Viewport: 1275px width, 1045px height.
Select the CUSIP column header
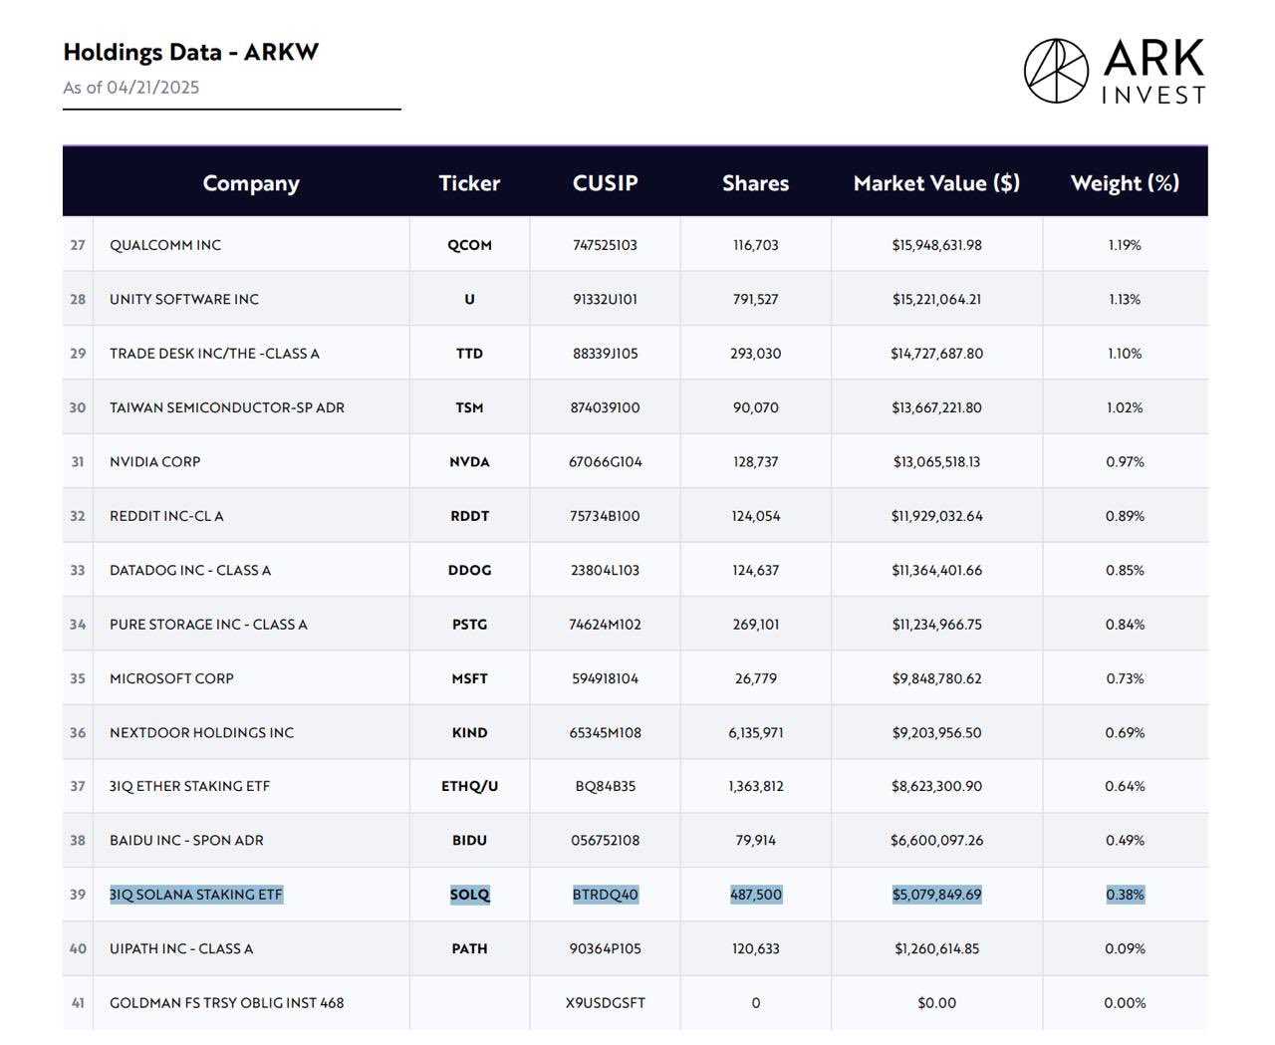coord(605,183)
